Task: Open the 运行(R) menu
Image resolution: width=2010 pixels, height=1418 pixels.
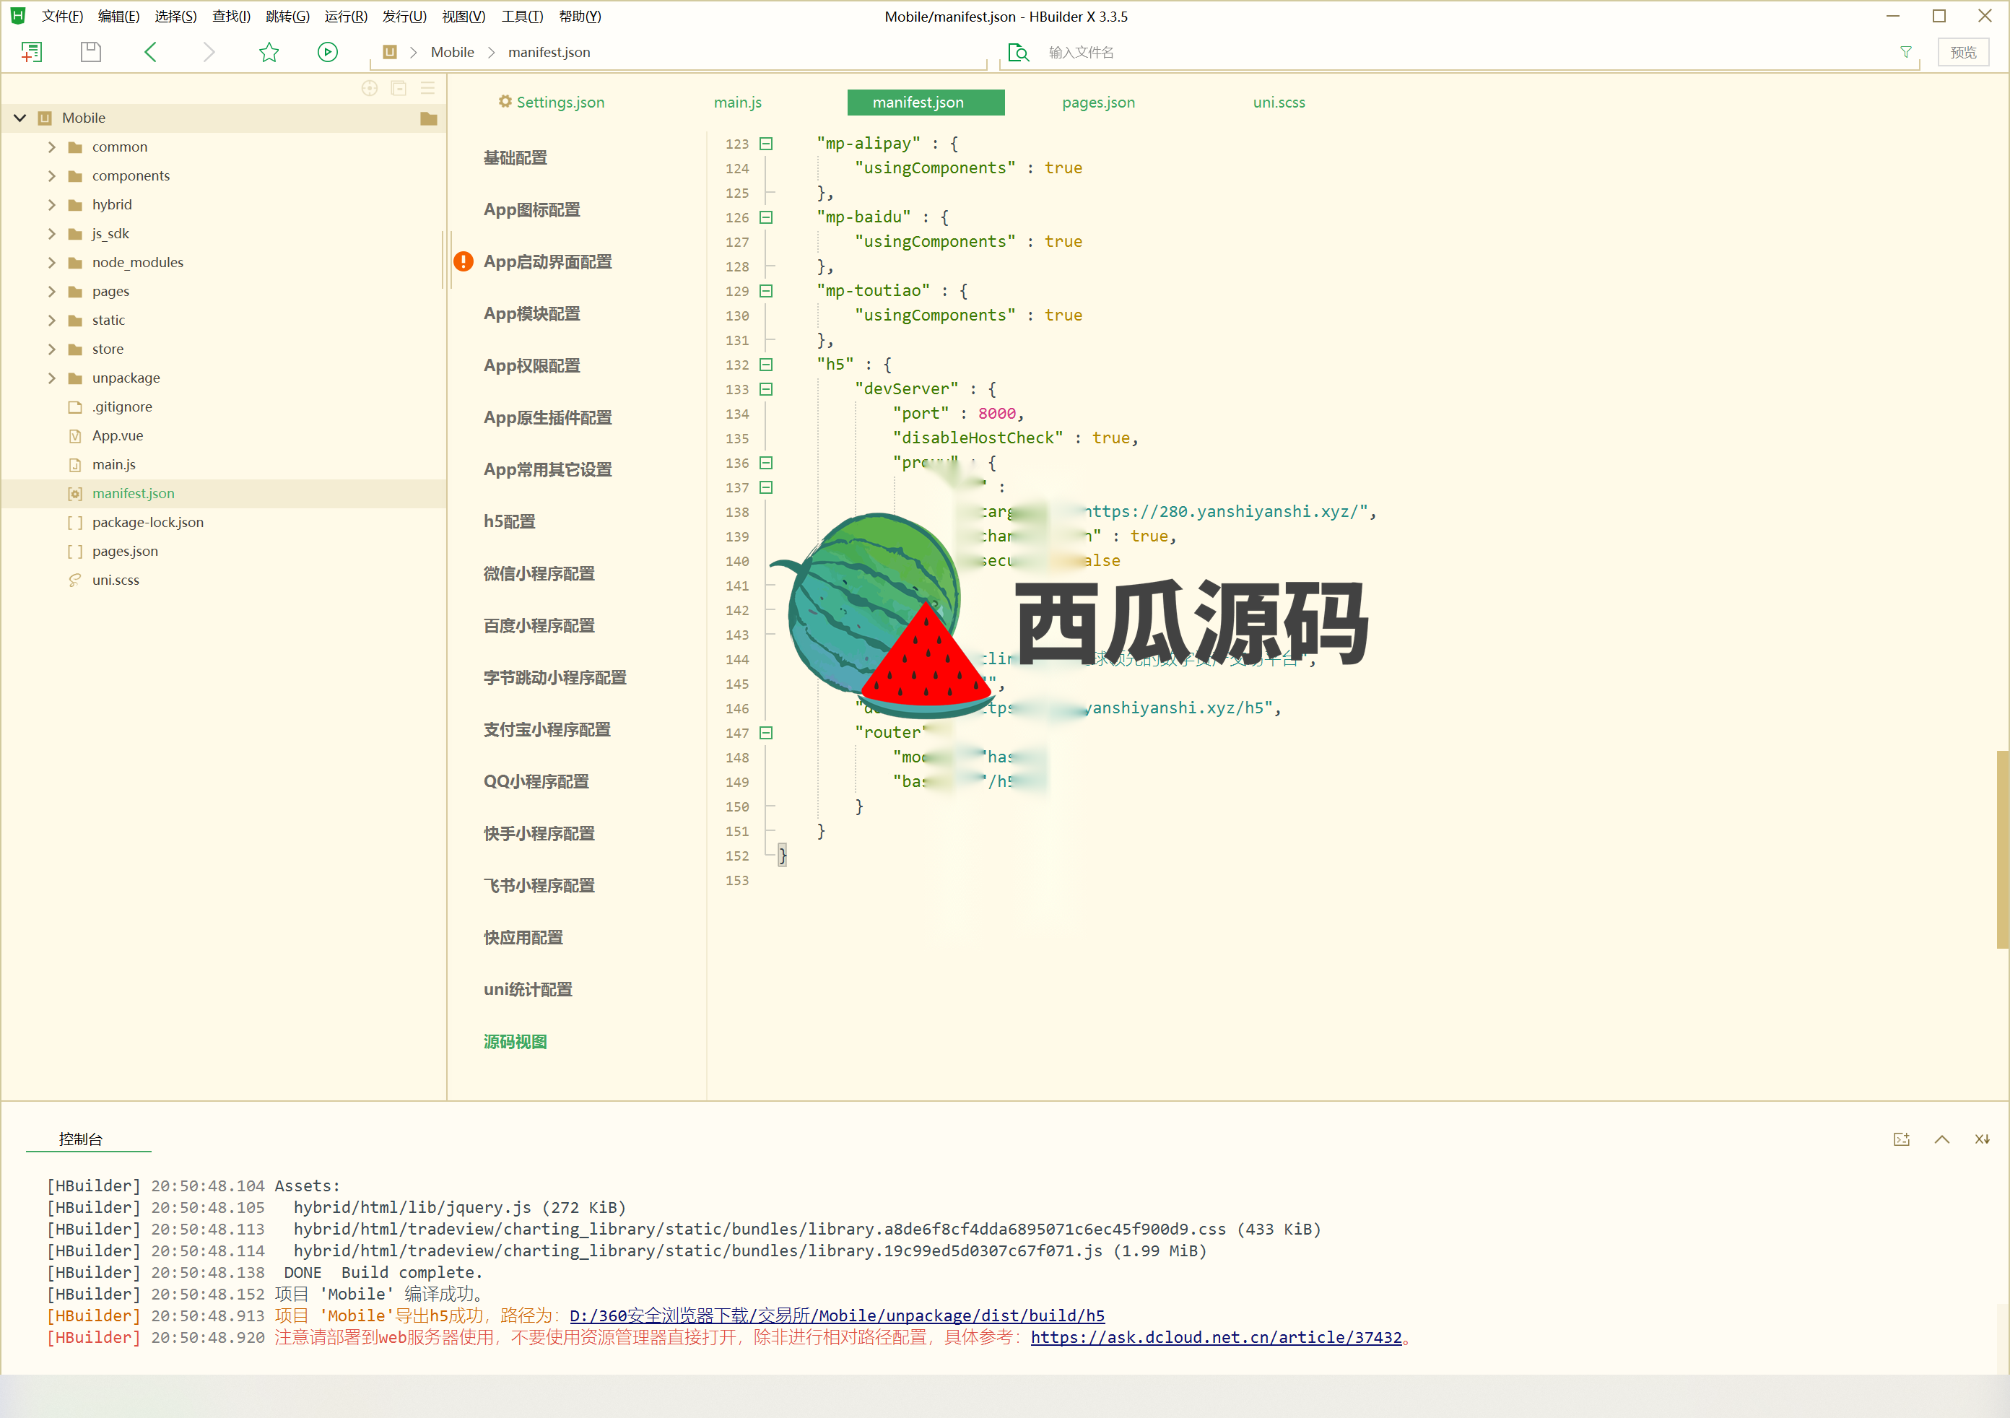Action: pyautogui.click(x=346, y=17)
